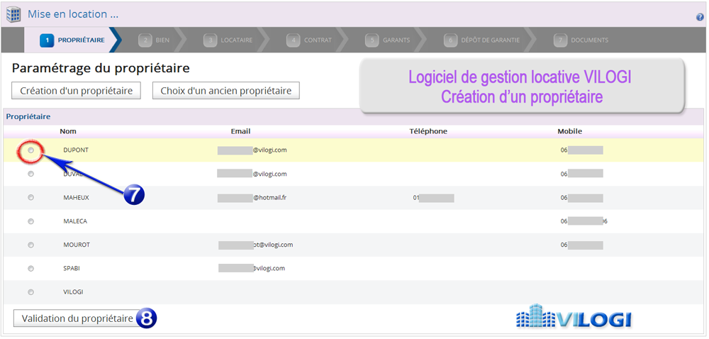The width and height of the screenshot is (709, 339).
Task: Select the VILOGI owner radio button
Action: tap(30, 291)
